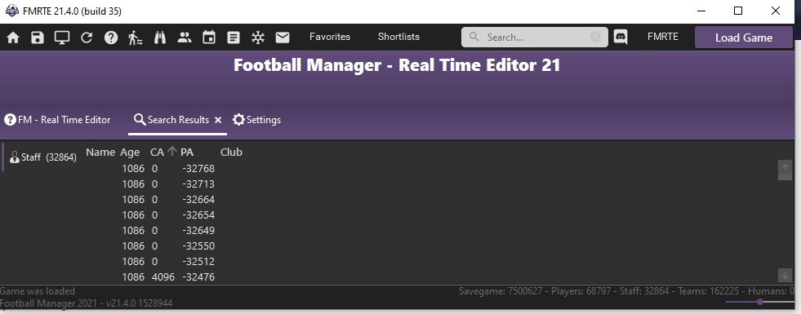
Task: Select the row with PA -32713
Action: click(x=429, y=184)
